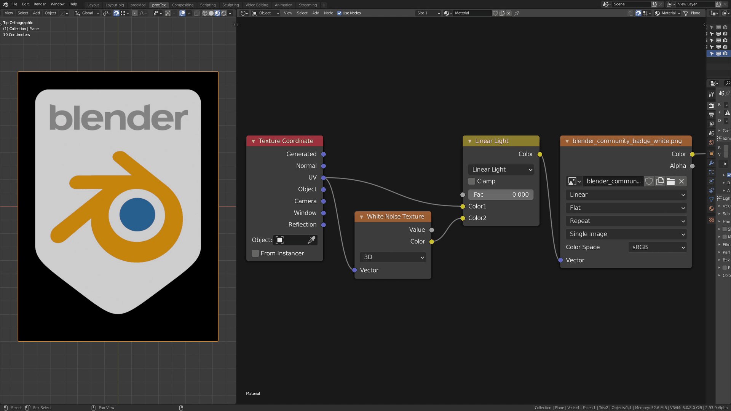Unlink the image with X button
The image size is (731, 411).
point(682,181)
